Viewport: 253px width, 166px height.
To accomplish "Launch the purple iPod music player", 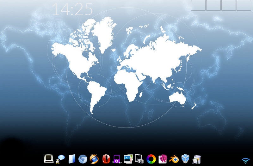I will point(116,159).
